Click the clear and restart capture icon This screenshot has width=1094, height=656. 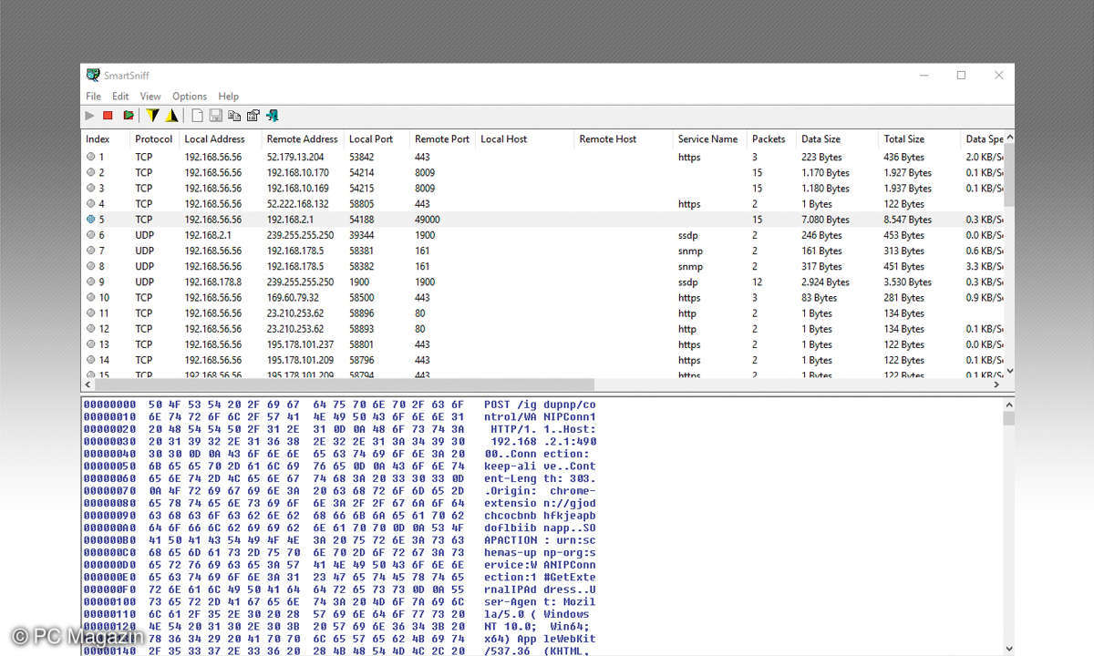pos(128,116)
